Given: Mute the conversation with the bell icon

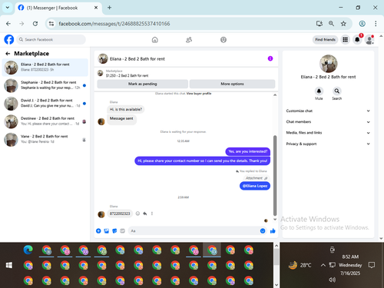Looking at the screenshot, I should click(x=319, y=91).
